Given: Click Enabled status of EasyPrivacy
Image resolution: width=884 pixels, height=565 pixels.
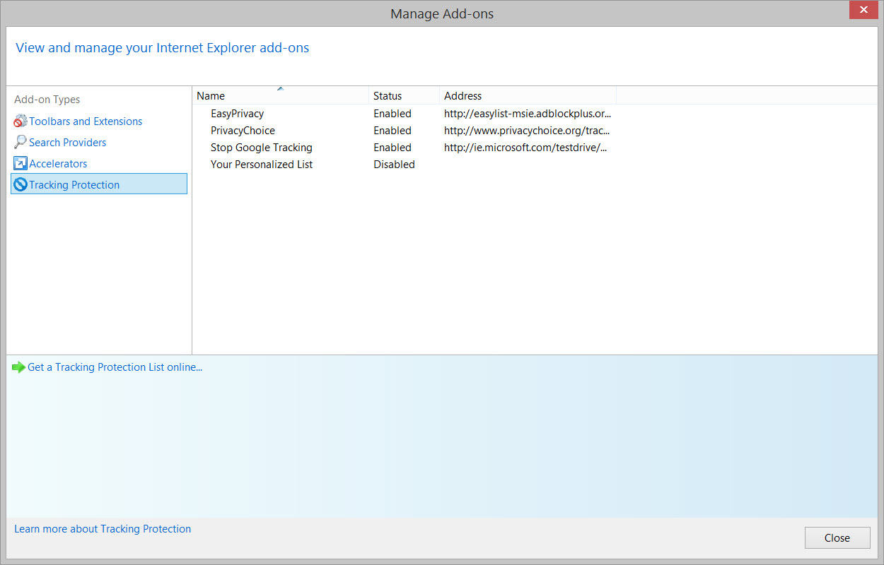Looking at the screenshot, I should (392, 114).
